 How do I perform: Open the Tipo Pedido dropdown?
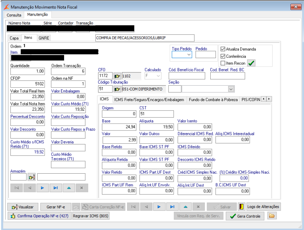pos(189,54)
